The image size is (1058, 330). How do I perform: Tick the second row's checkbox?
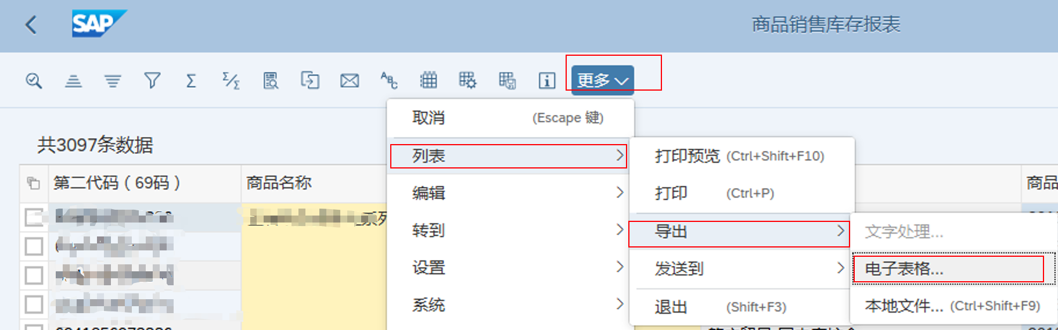tap(34, 246)
